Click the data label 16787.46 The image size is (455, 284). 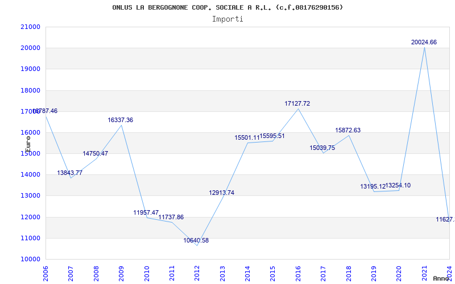pos(45,111)
